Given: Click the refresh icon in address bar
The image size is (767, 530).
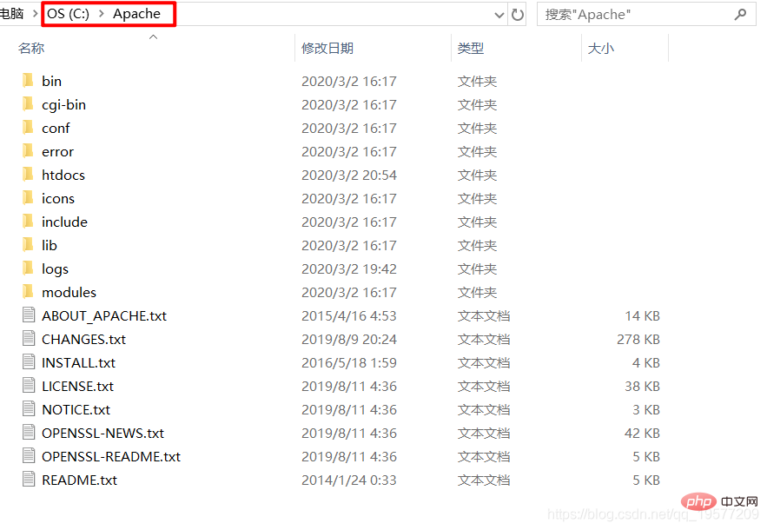Looking at the screenshot, I should 516,14.
